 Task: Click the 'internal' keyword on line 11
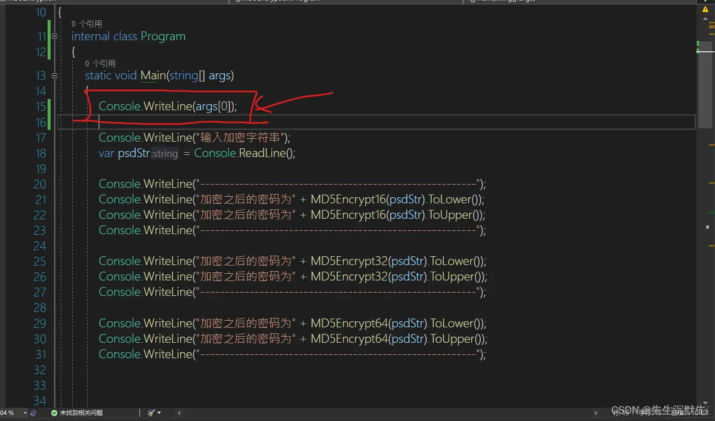(x=91, y=36)
